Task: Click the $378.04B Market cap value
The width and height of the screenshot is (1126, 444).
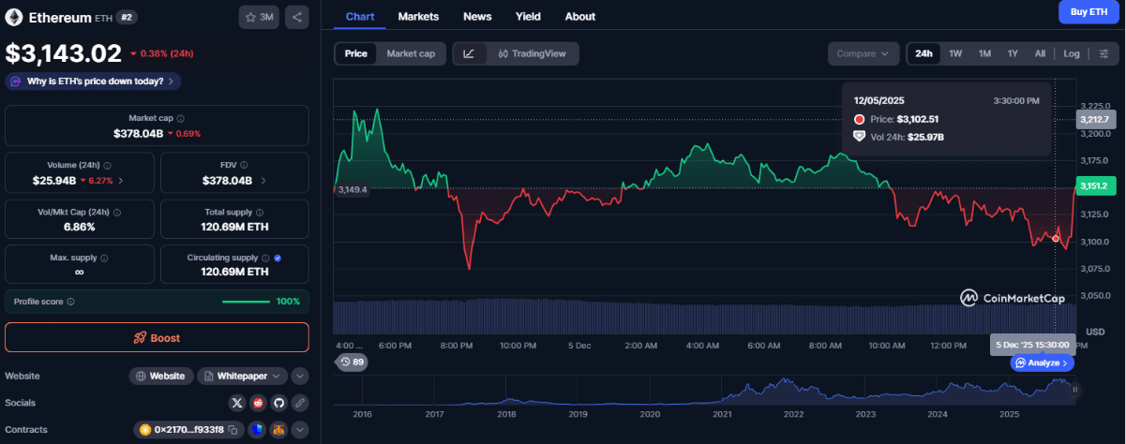Action: (x=140, y=134)
